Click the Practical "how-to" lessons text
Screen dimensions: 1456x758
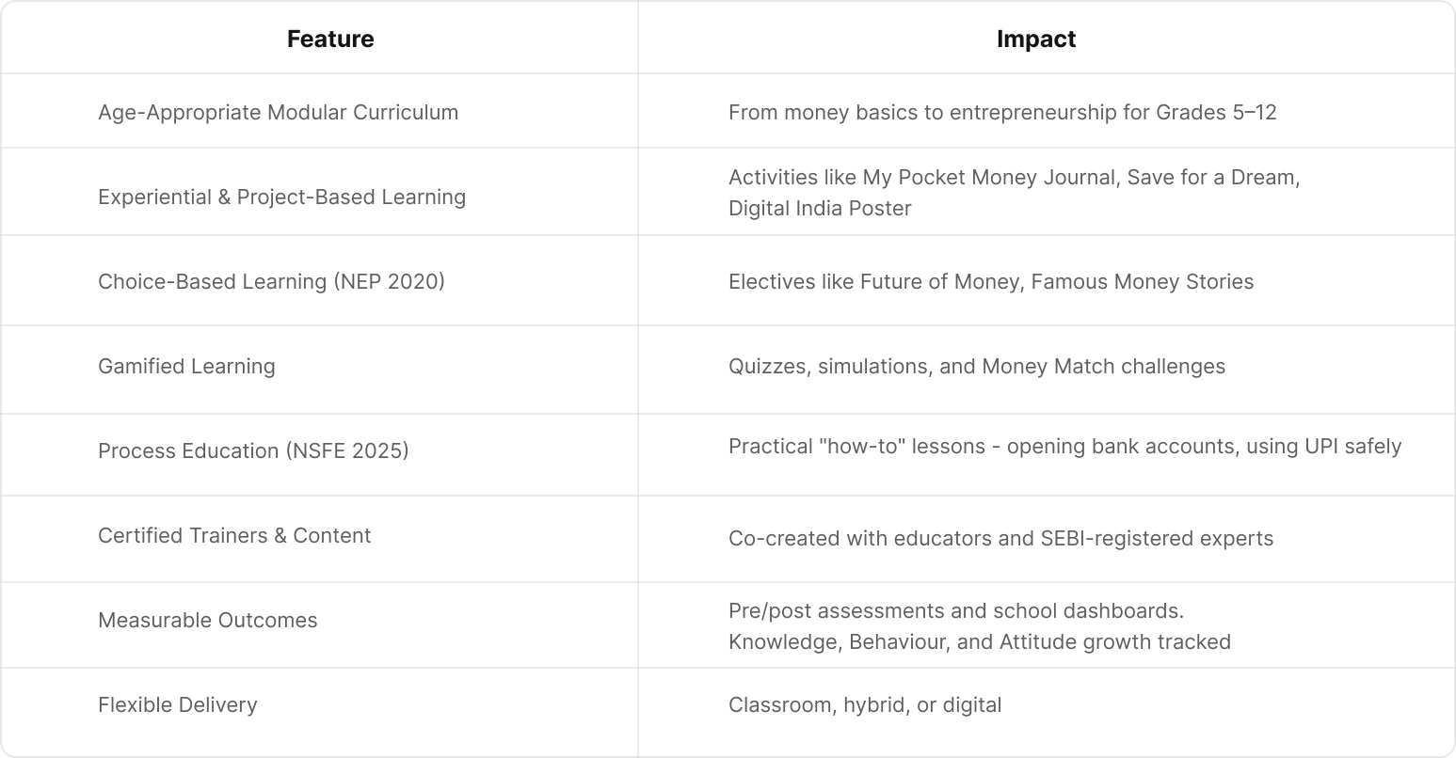pos(1064,446)
